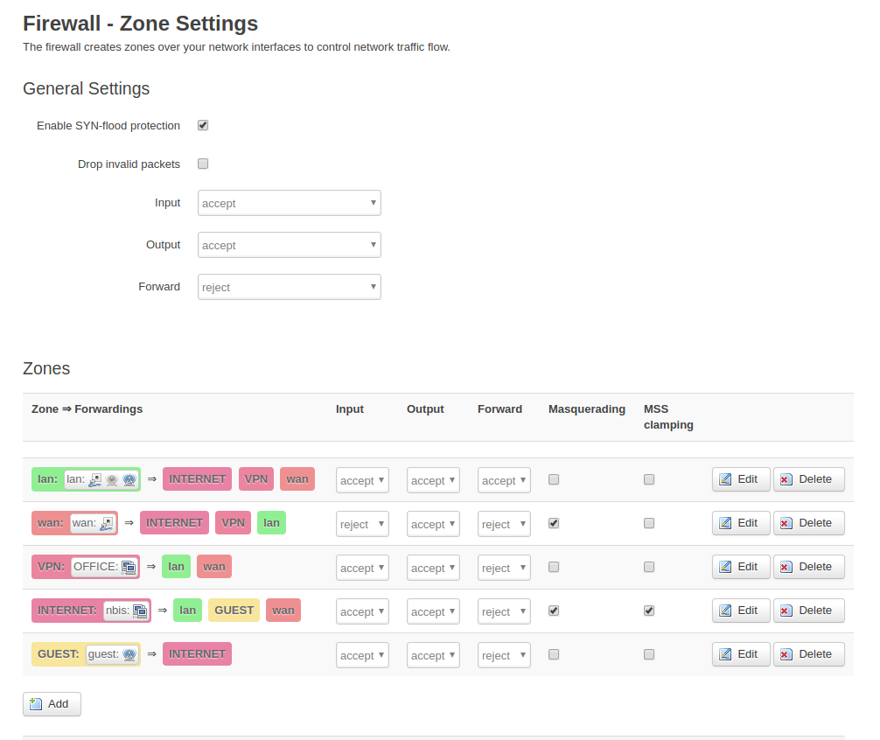
Task: Delete the VPN zone
Action: [809, 567]
